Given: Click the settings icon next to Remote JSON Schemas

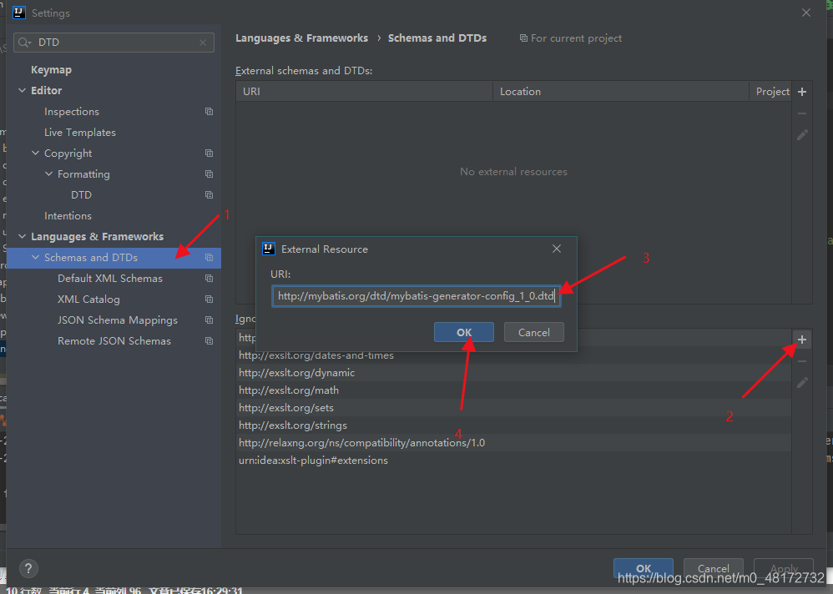Looking at the screenshot, I should [208, 340].
